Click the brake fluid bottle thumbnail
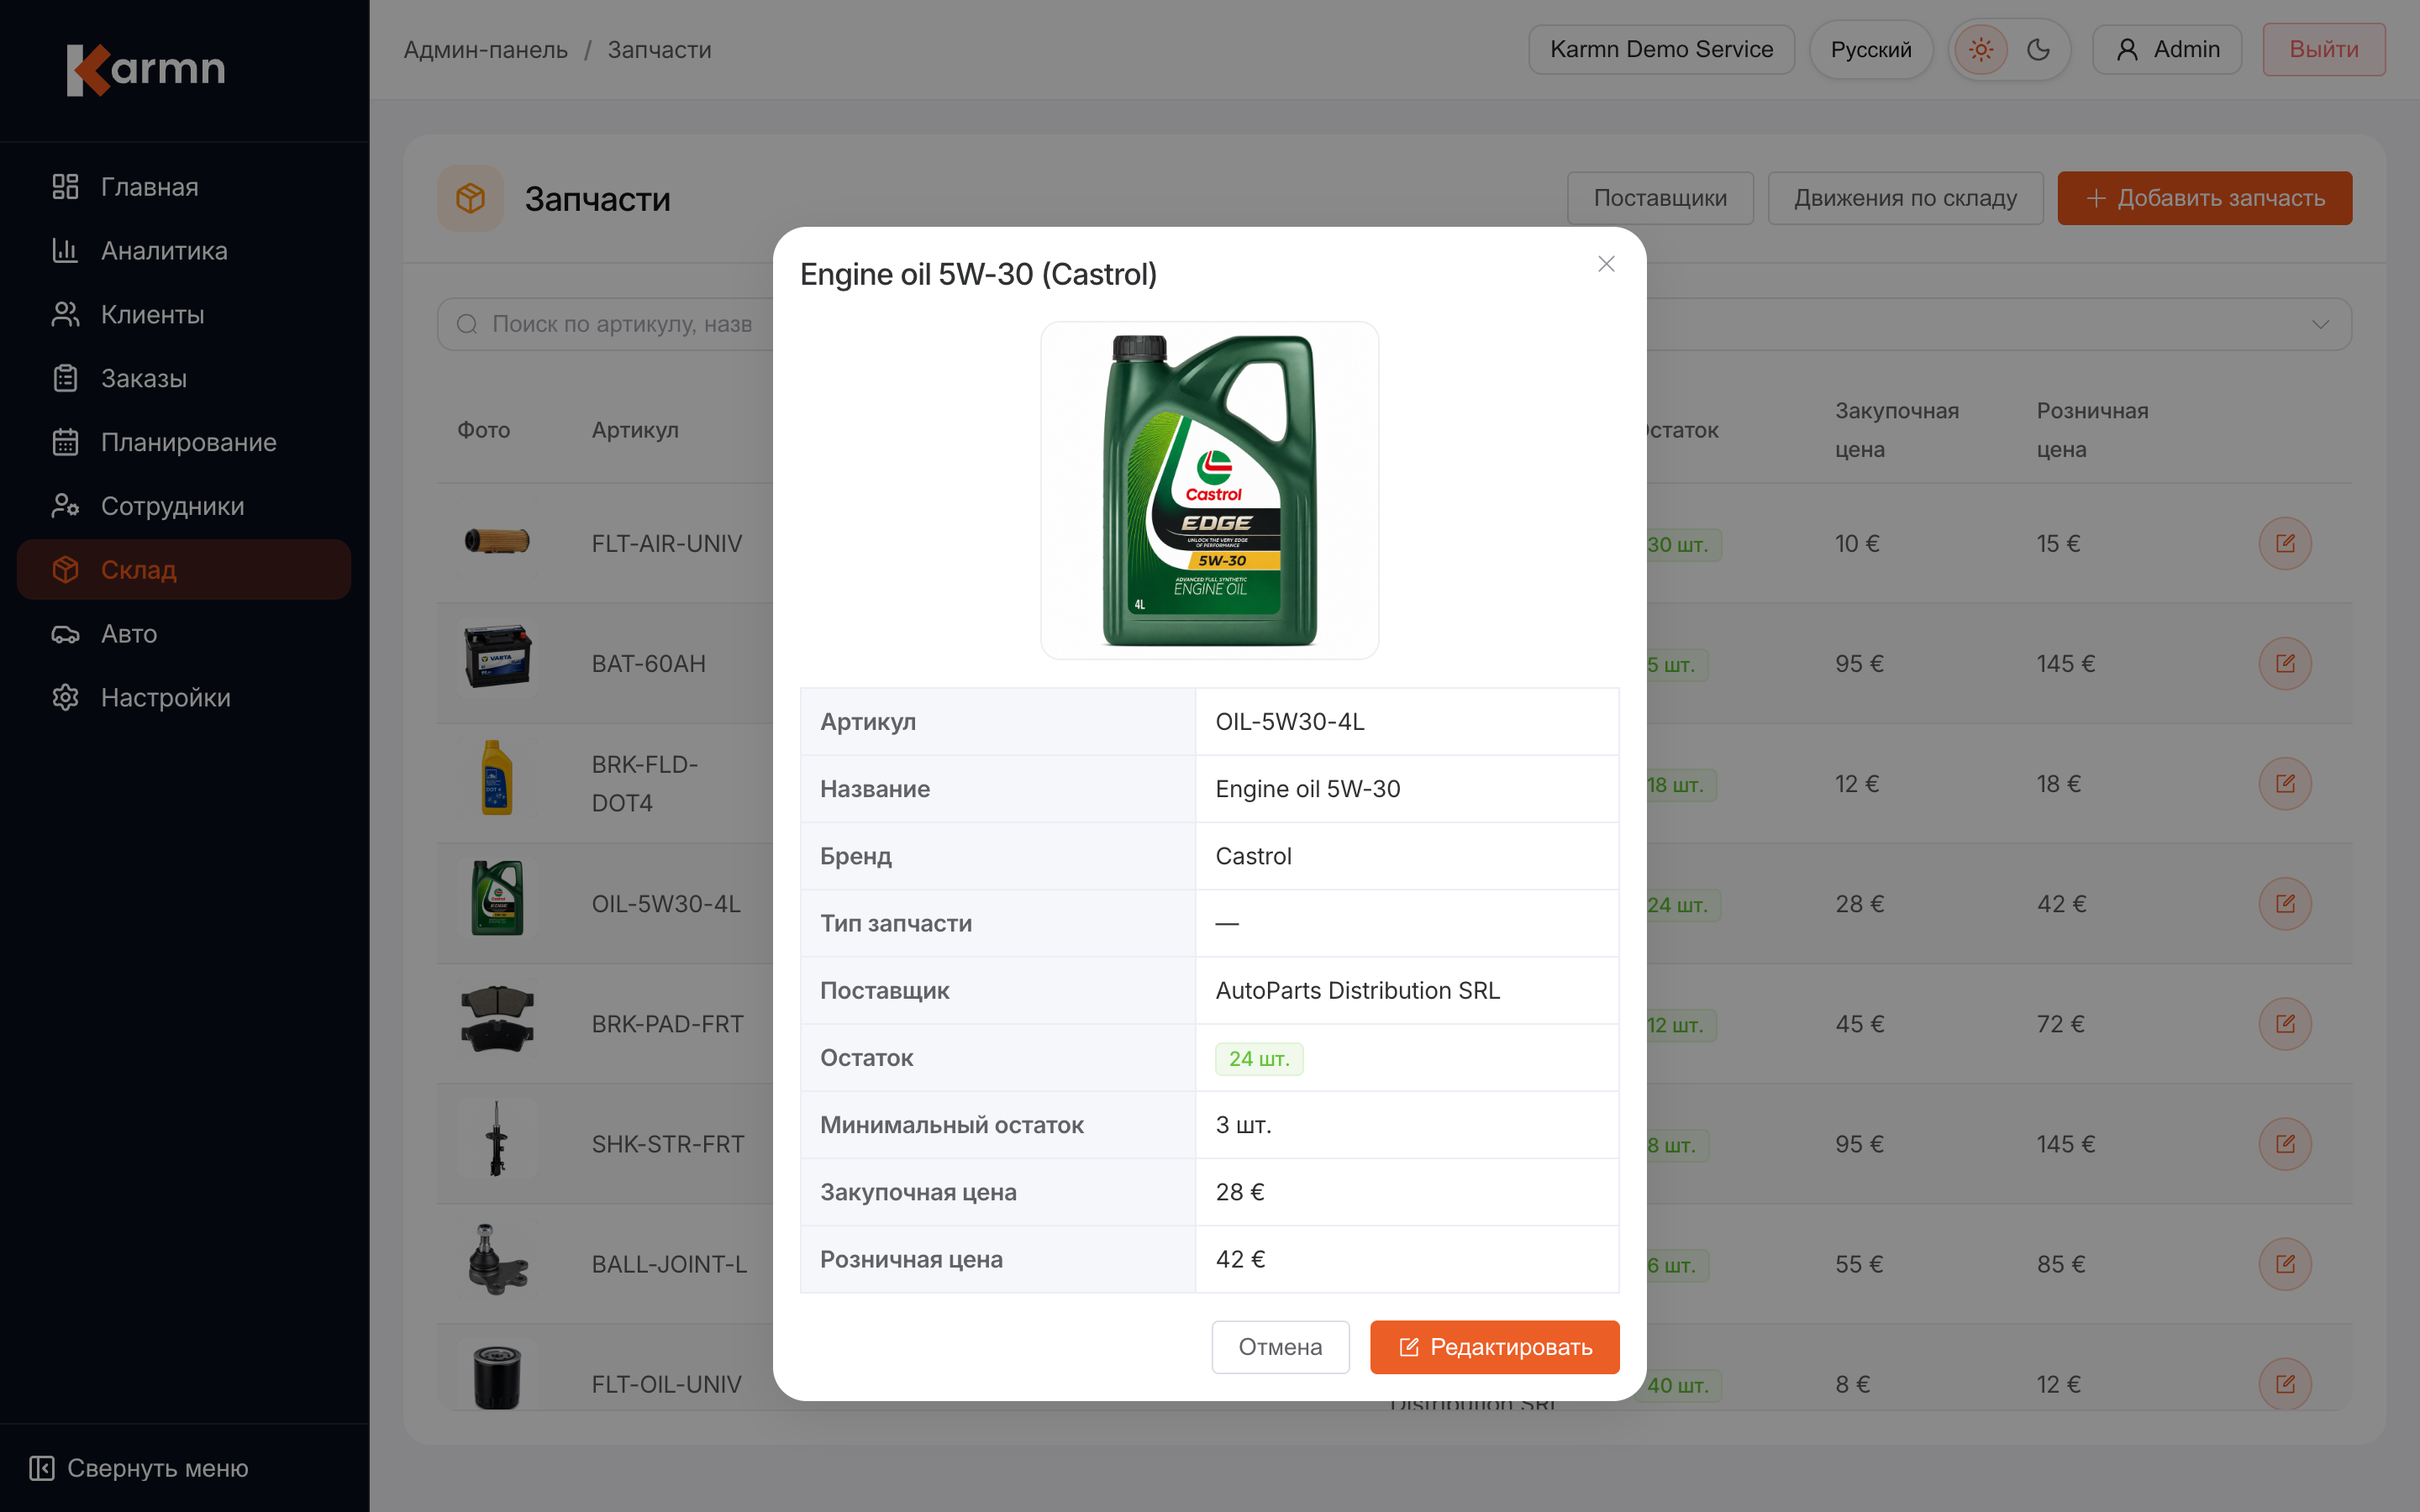The width and height of the screenshot is (2420, 1512). 497,778
